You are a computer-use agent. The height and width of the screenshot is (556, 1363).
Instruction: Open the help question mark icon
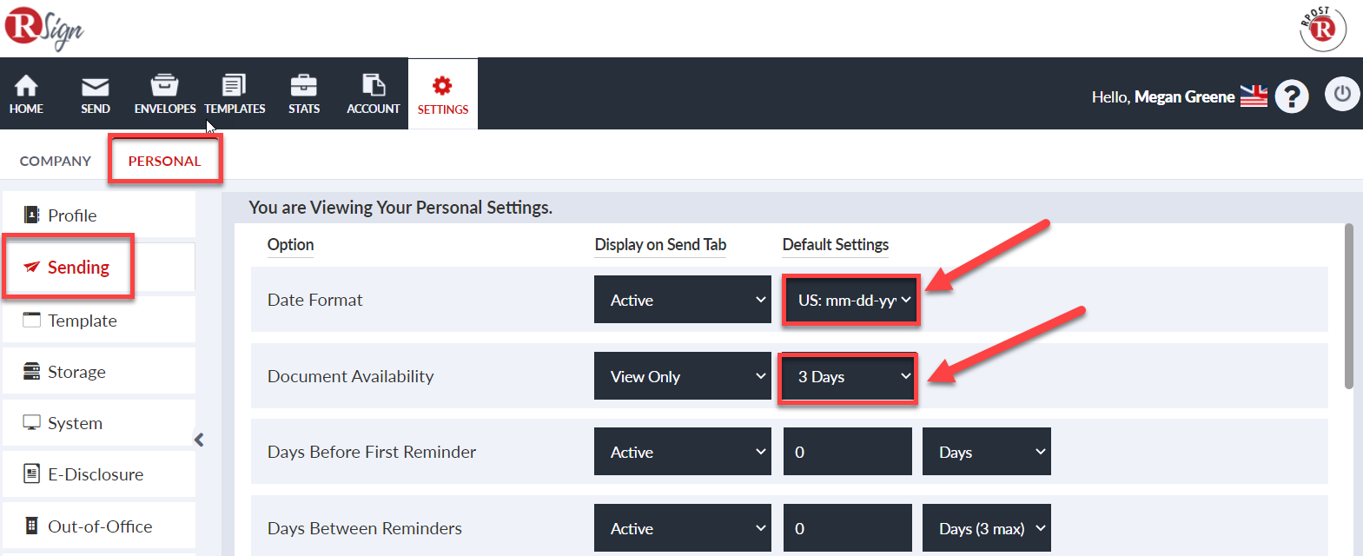pos(1292,96)
